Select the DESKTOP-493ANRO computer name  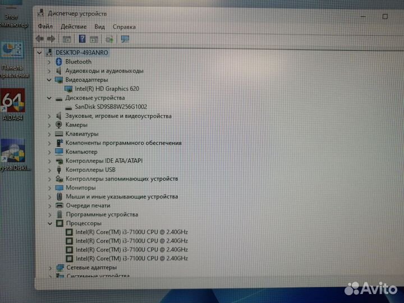[82, 53]
